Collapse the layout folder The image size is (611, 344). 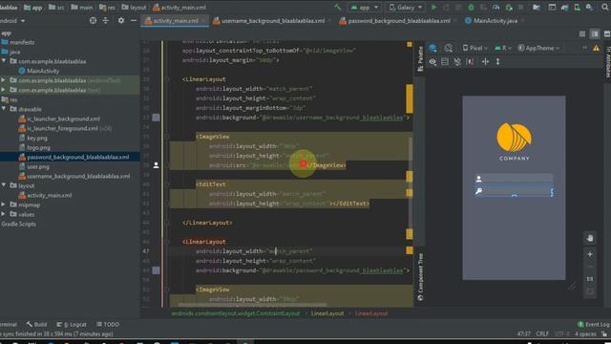click(4, 185)
